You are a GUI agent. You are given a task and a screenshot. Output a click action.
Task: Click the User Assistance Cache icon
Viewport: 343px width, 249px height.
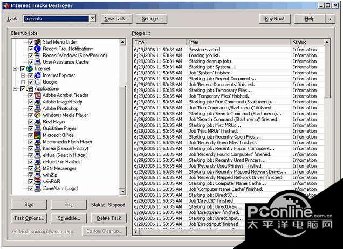(x=38, y=62)
